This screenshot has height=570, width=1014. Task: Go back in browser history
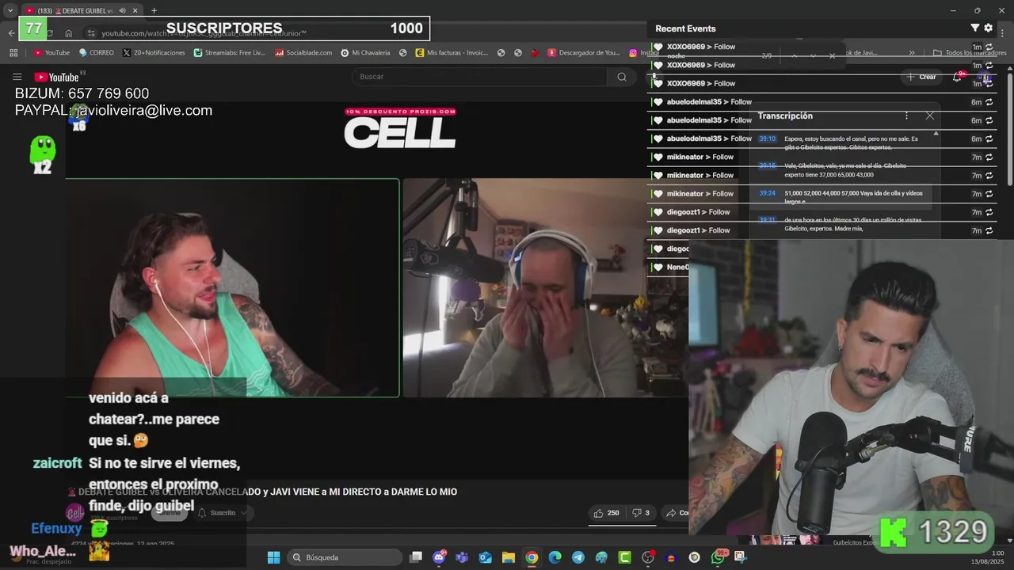coord(10,32)
